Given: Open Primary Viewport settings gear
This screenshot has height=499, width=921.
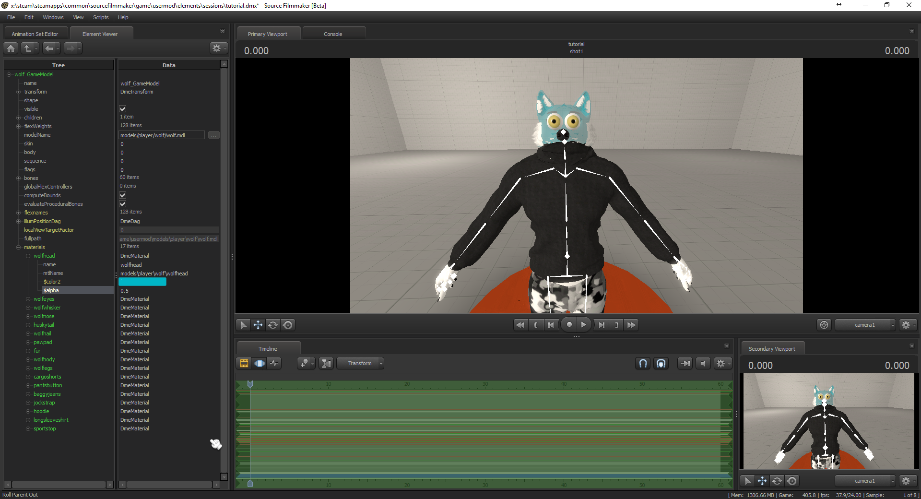Looking at the screenshot, I should click(x=908, y=325).
